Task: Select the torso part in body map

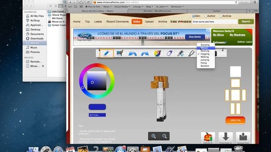Action: [x=235, y=95]
